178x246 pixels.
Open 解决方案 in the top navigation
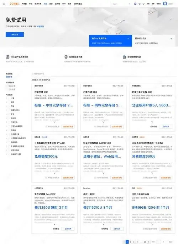(38, 4)
